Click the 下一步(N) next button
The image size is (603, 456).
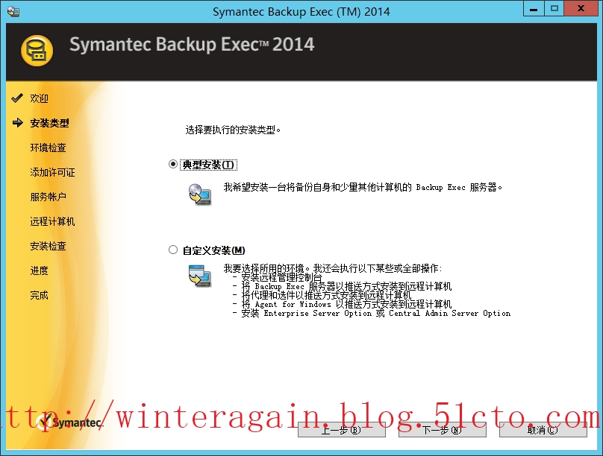click(x=443, y=429)
